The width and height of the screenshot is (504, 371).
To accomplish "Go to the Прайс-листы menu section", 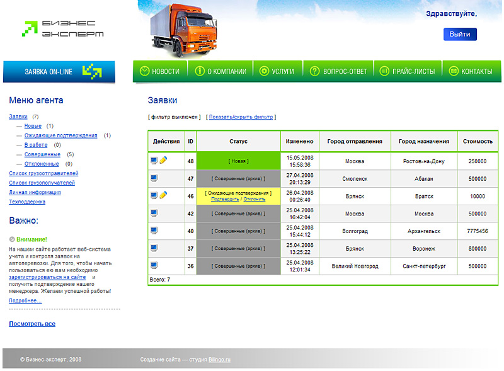I will [408, 71].
